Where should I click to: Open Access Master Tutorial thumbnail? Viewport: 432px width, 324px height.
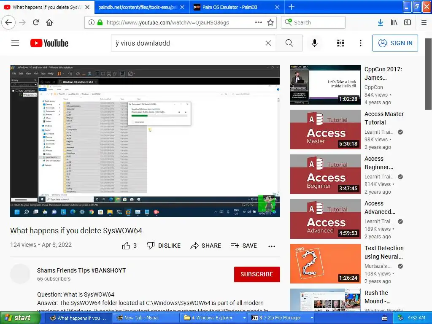pyautogui.click(x=325, y=130)
